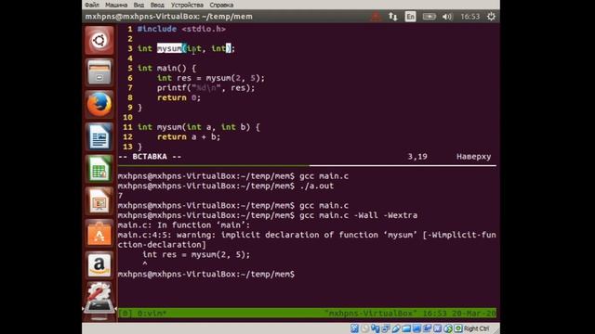Click the 16:53 clock in top panel
595x334 pixels.
tap(470, 17)
